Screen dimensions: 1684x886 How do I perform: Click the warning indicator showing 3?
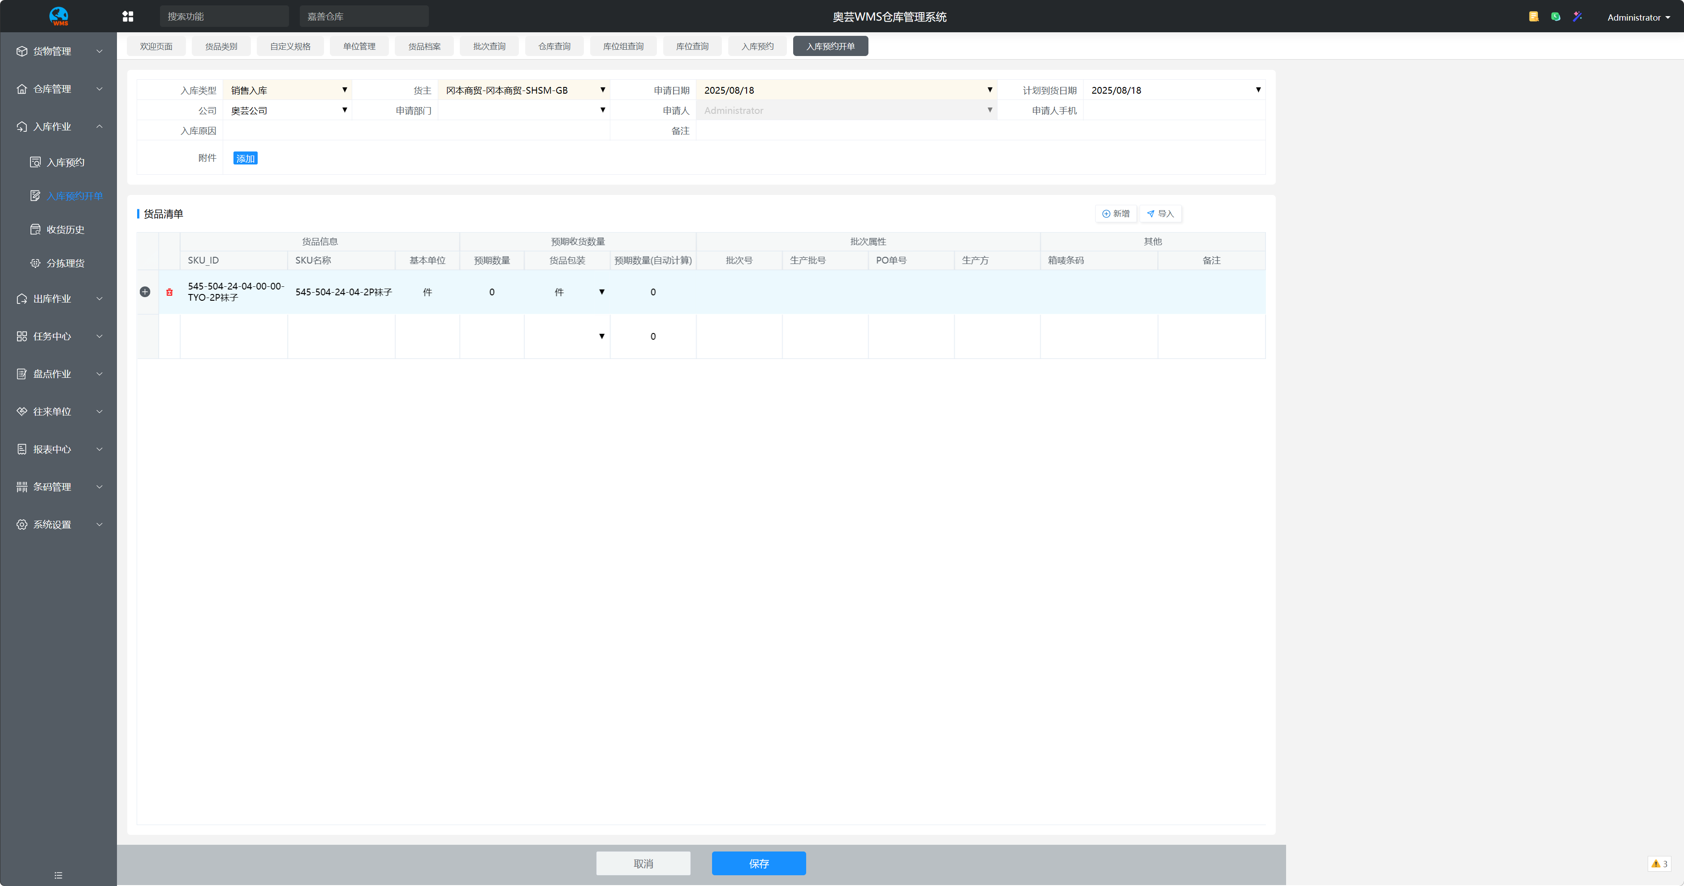pos(1659,863)
